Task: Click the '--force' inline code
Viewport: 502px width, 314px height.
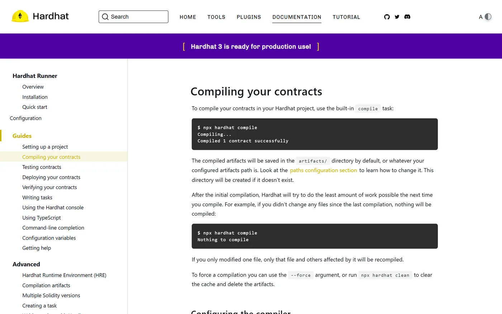Action: [301, 275]
